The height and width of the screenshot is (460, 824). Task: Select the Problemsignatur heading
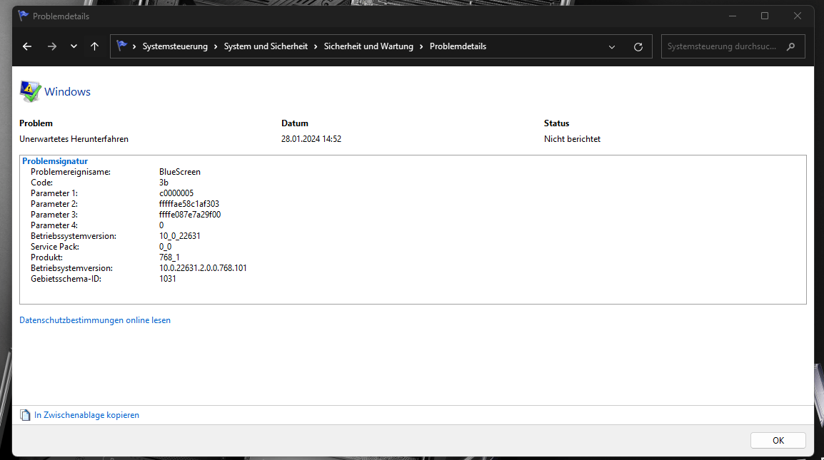55,161
